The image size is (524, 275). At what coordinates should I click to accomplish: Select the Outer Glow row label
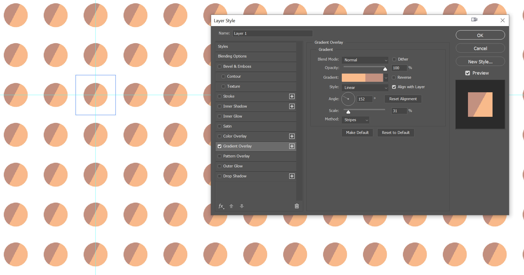point(233,166)
